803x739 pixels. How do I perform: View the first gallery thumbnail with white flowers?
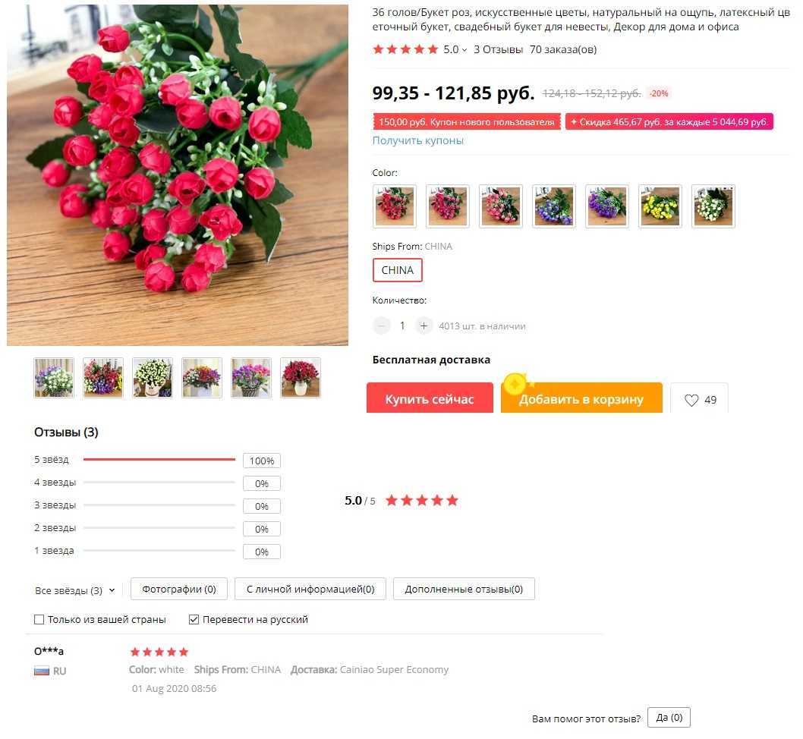coord(54,378)
